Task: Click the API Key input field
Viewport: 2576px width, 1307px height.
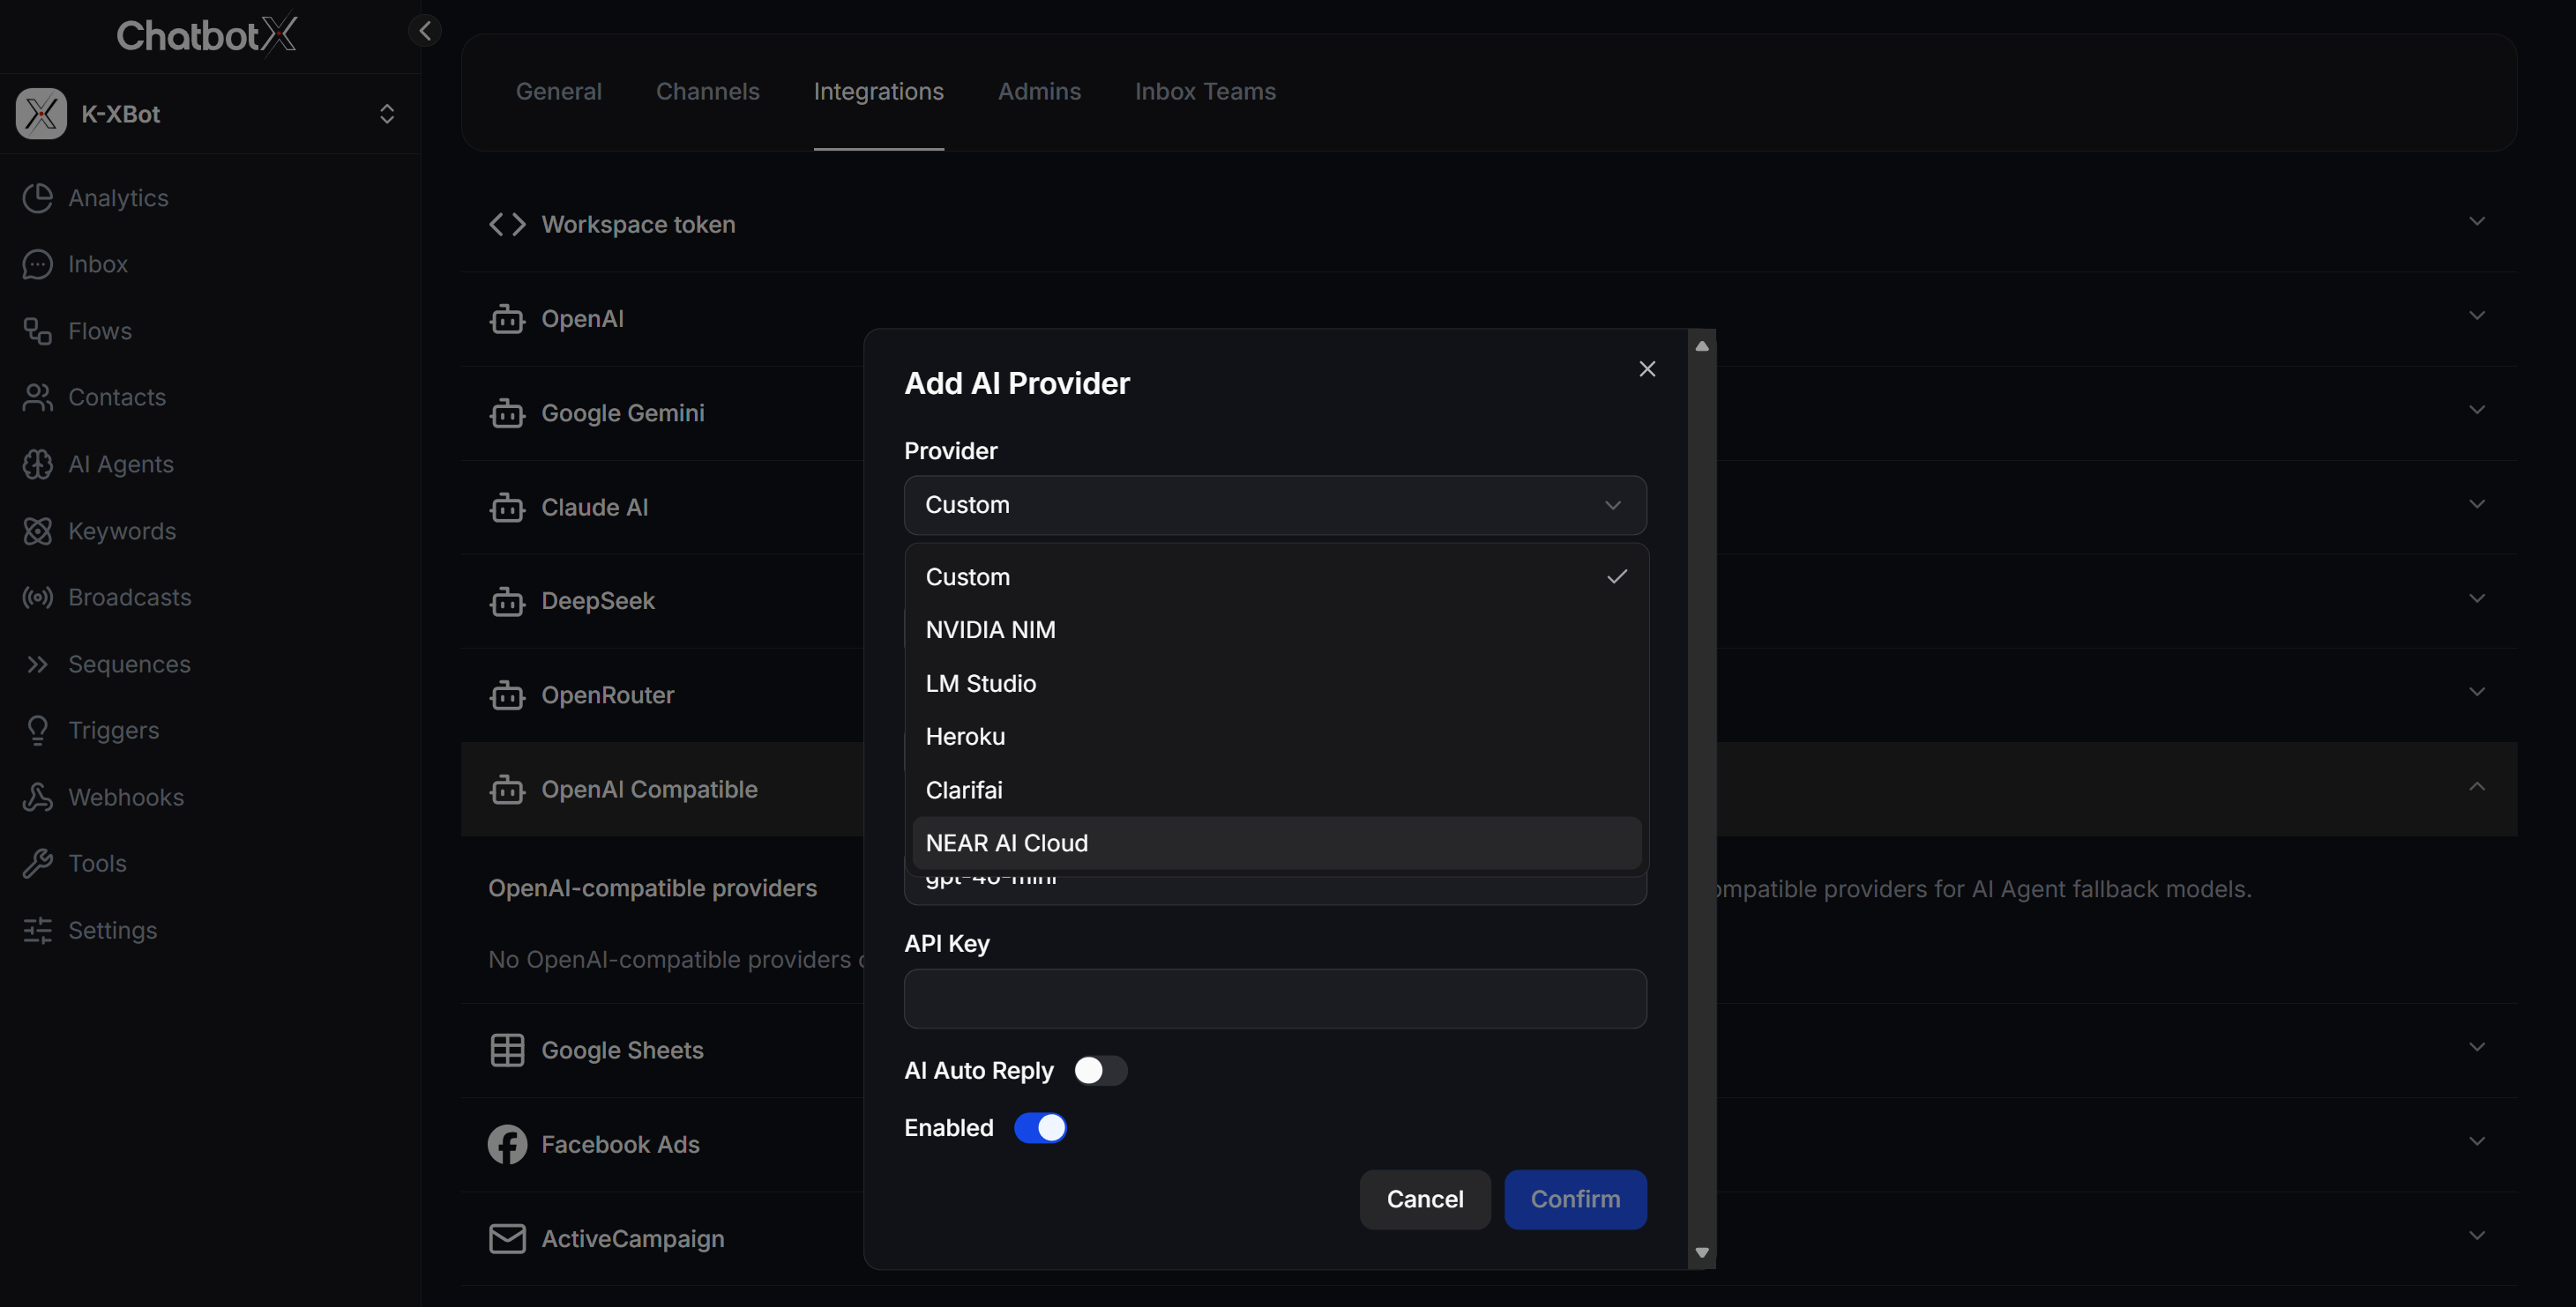Action: coord(1275,999)
